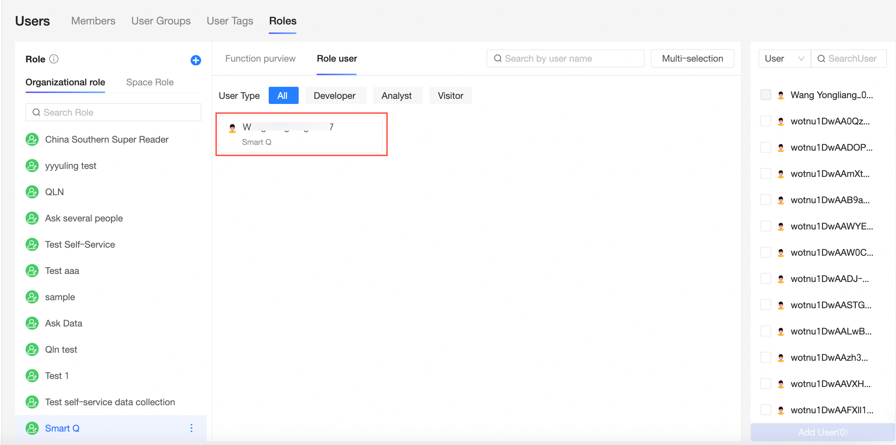This screenshot has height=445, width=896.
Task: Expand the User type dropdown
Action: tap(784, 59)
